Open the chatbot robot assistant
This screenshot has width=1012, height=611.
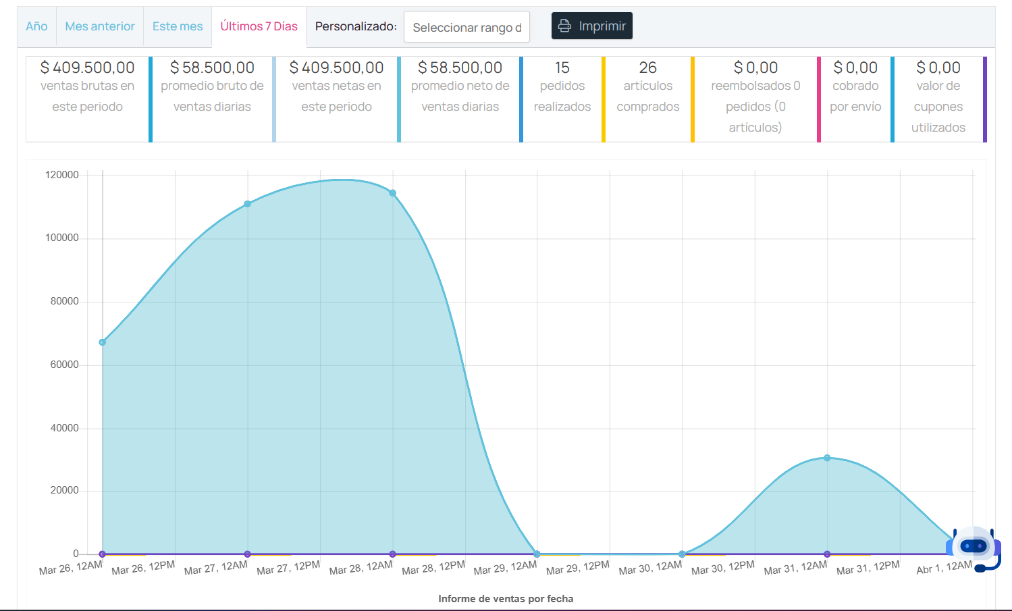974,548
